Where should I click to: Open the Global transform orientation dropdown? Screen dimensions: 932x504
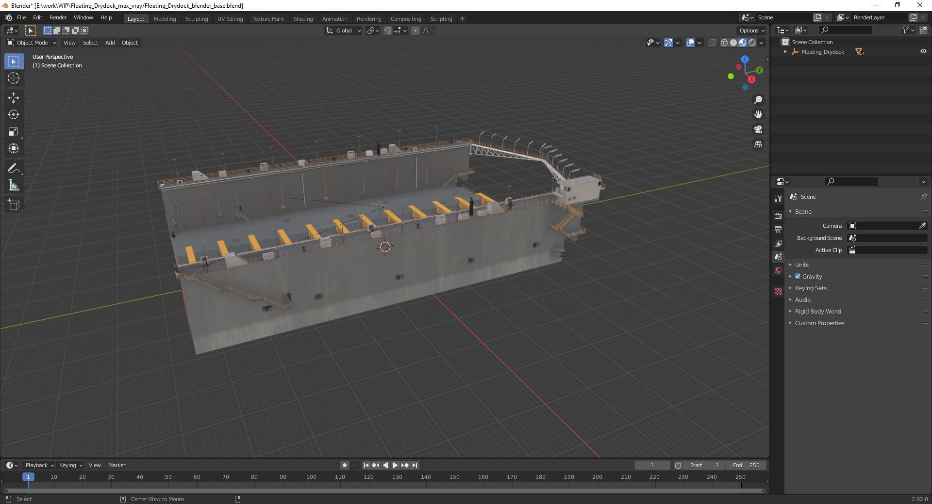pyautogui.click(x=343, y=31)
